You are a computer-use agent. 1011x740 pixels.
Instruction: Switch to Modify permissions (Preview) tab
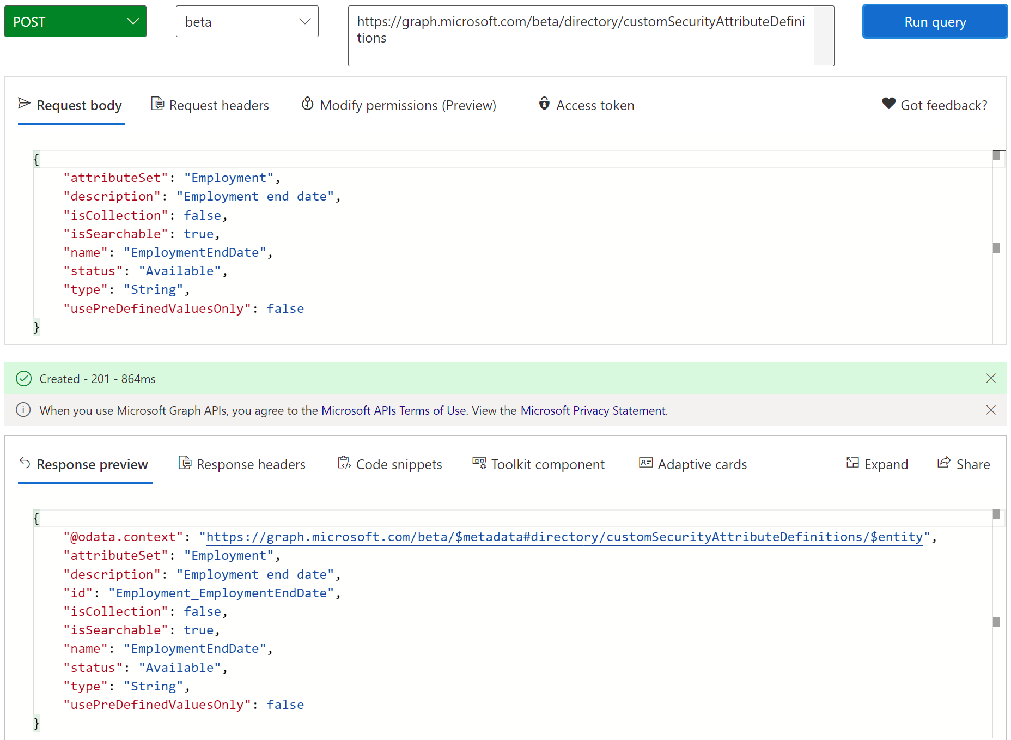click(x=399, y=105)
